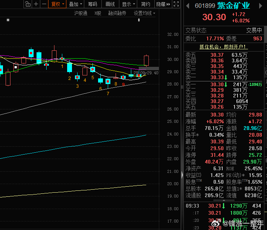Click the 沪股通 tag
Viewport: 267px width, 230px height.
[81, 13]
